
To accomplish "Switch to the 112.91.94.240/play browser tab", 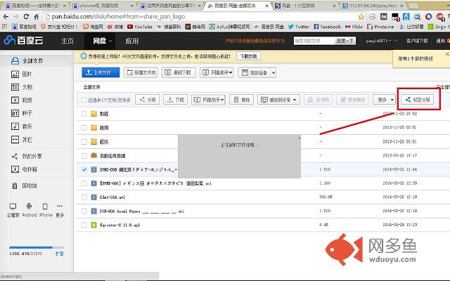I will click(373, 6).
